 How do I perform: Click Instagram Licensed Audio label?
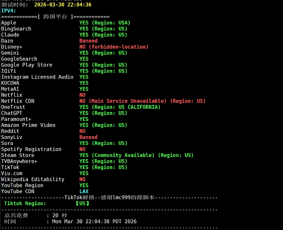click(x=37, y=77)
